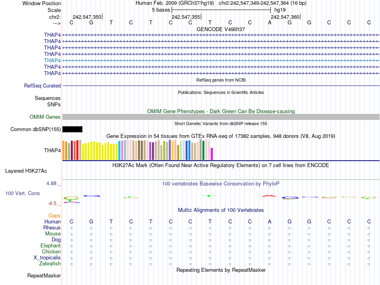Click the Window Position label
The width and height of the screenshot is (380, 285).
[x=42, y=3]
